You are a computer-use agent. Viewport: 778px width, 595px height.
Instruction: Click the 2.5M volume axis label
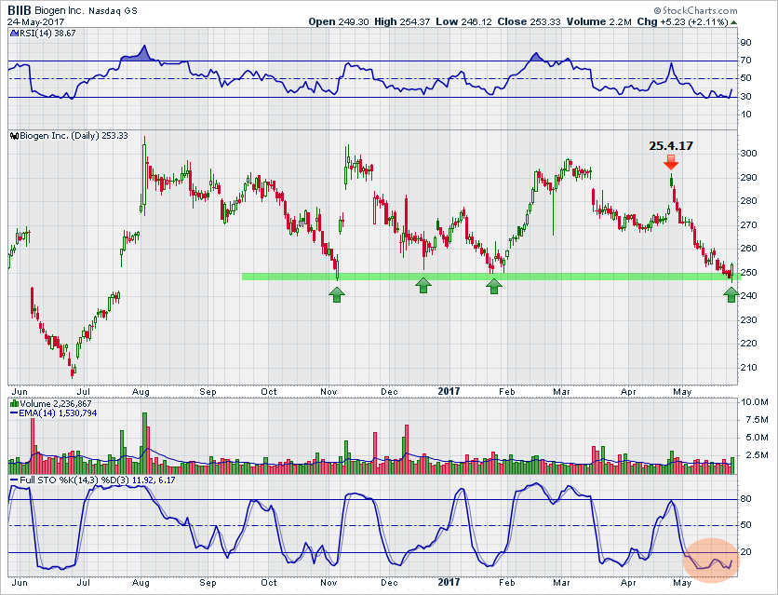(x=757, y=455)
